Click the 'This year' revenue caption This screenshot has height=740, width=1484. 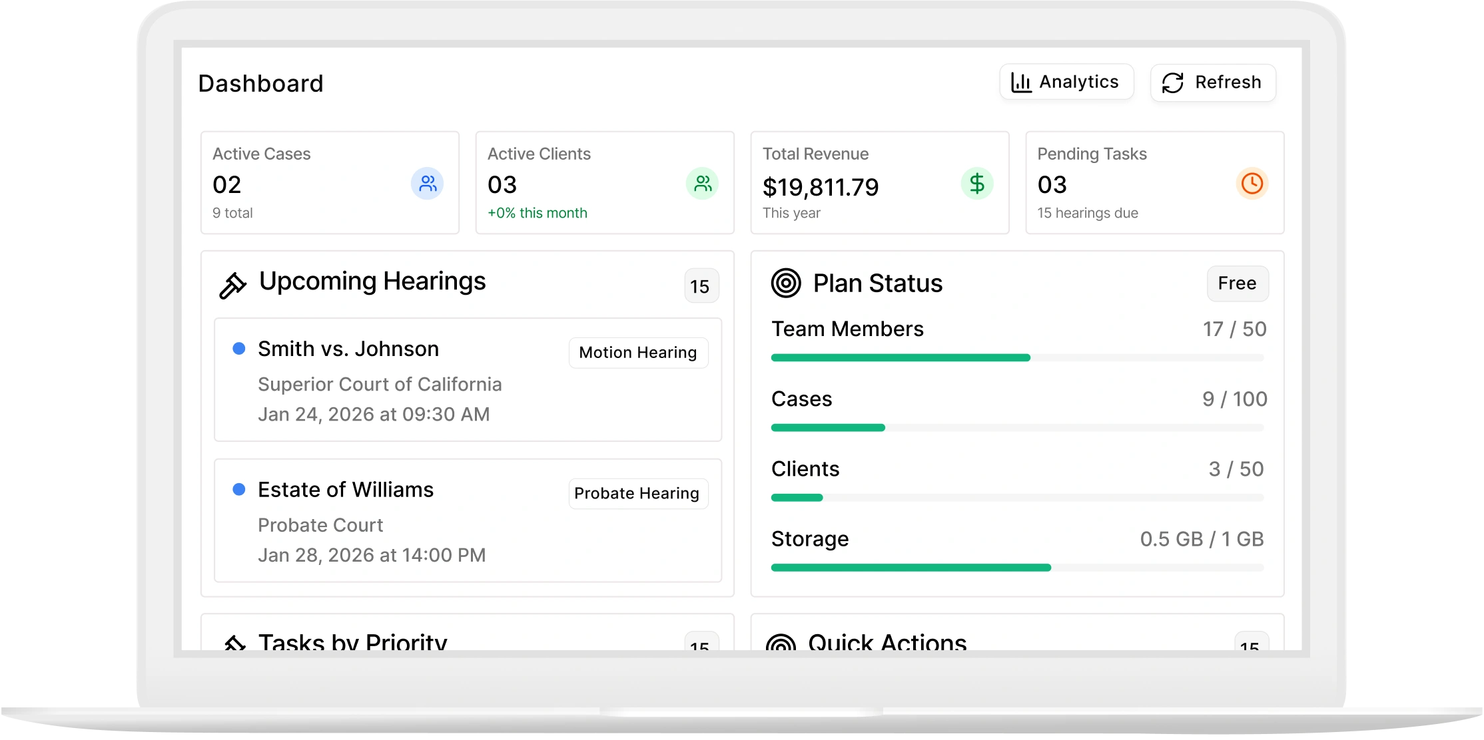click(x=791, y=214)
